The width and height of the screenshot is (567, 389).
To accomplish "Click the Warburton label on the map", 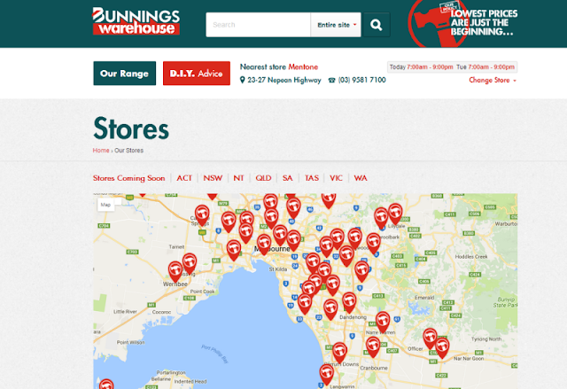I will [x=506, y=224].
